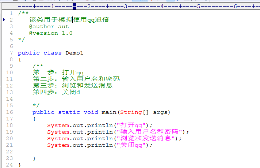
Task: Click line number 9 in the gutter
Action: click(x=11, y=66)
